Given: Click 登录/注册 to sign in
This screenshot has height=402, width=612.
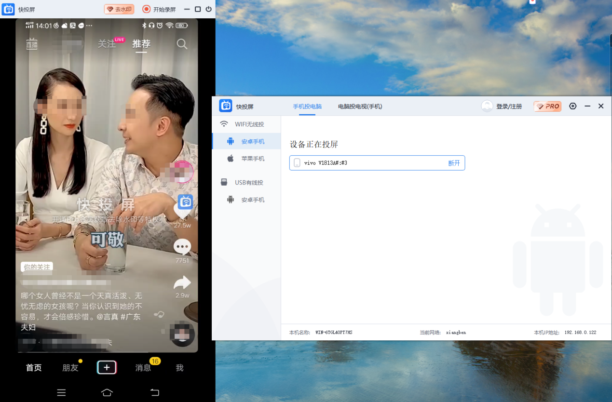Looking at the screenshot, I should point(509,107).
